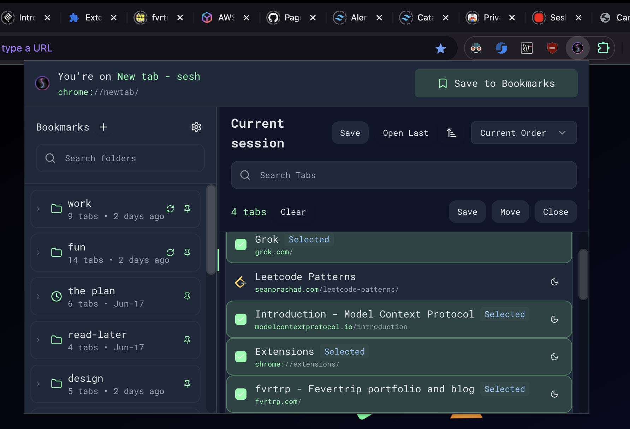Screen dimensions: 630x429
Task: Expand the the plan folder chevron
Action: click(38, 296)
